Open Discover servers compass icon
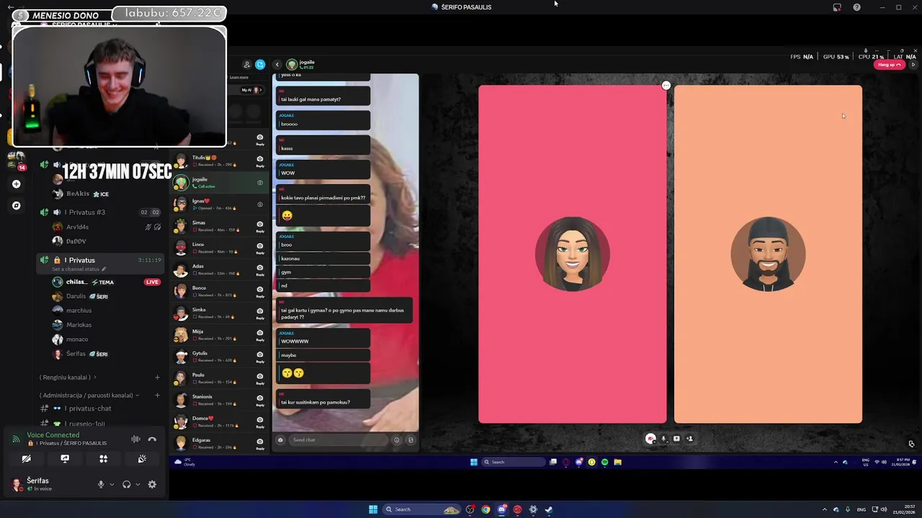 point(16,206)
